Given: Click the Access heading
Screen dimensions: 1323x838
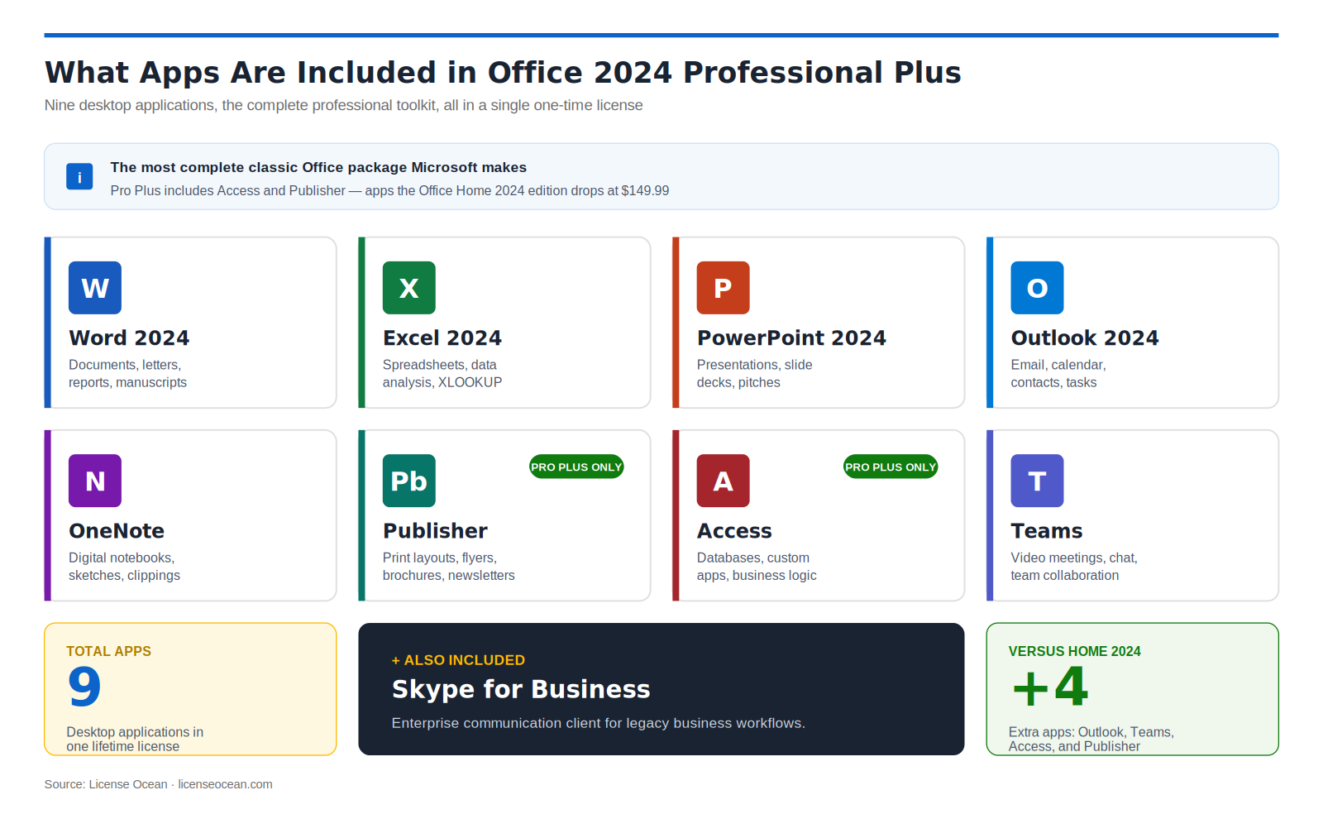Looking at the screenshot, I should point(734,531).
